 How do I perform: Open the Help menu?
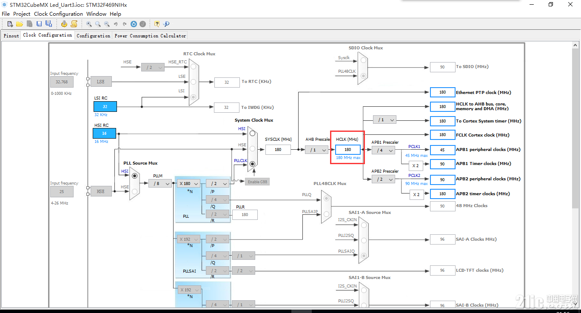click(115, 14)
